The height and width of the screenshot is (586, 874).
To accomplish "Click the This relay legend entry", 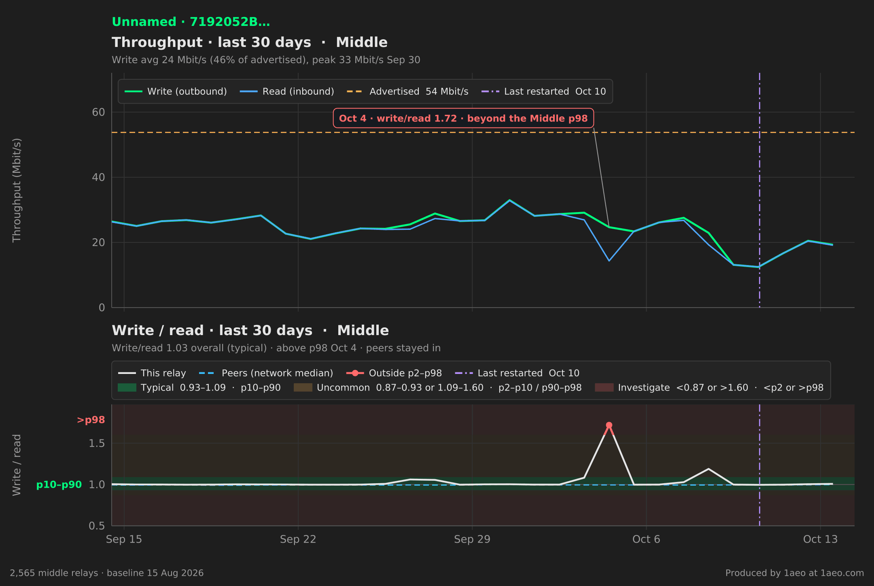I will (152, 373).
